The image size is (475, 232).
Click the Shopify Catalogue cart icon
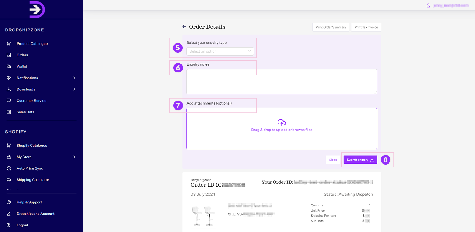coord(9,146)
